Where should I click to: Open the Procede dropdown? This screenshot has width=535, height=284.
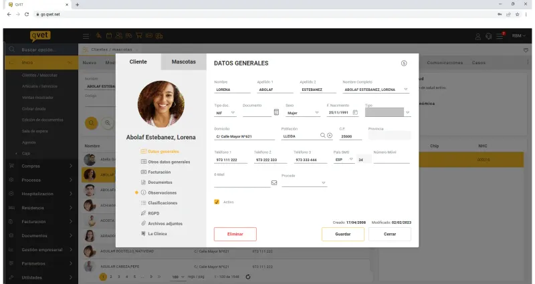coord(304,183)
